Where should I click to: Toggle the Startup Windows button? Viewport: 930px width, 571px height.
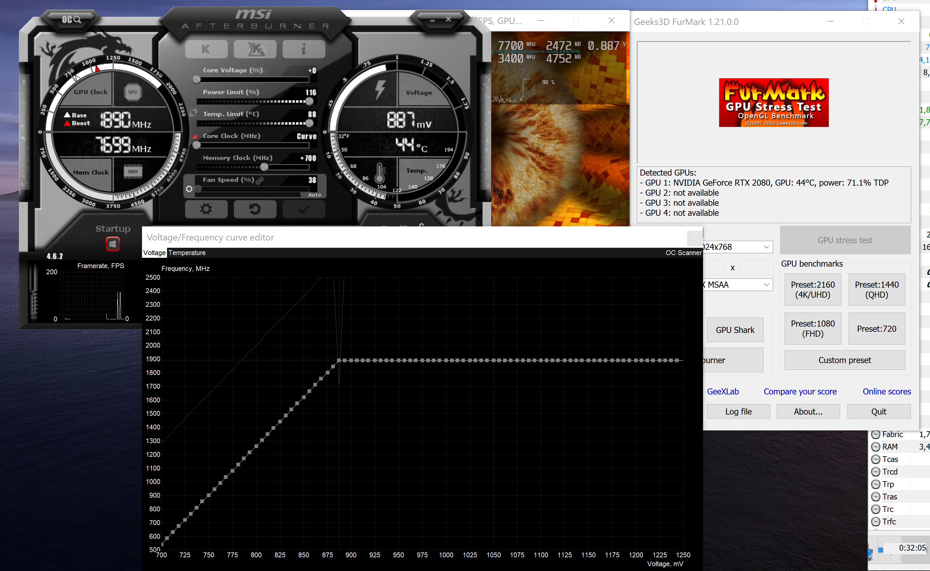[x=113, y=244]
